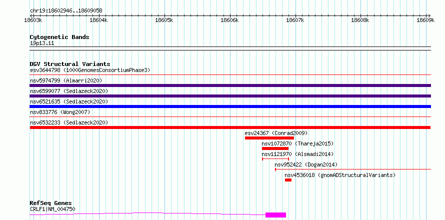
Task: Open the nsv833776 (Wong2007) variant label
Action: (60, 112)
